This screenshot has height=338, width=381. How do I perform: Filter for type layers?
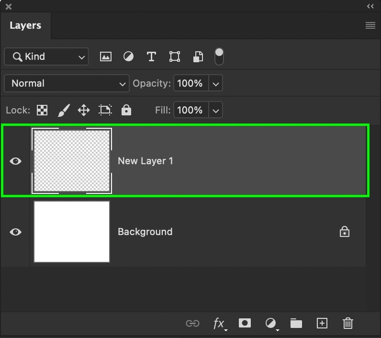click(x=151, y=56)
